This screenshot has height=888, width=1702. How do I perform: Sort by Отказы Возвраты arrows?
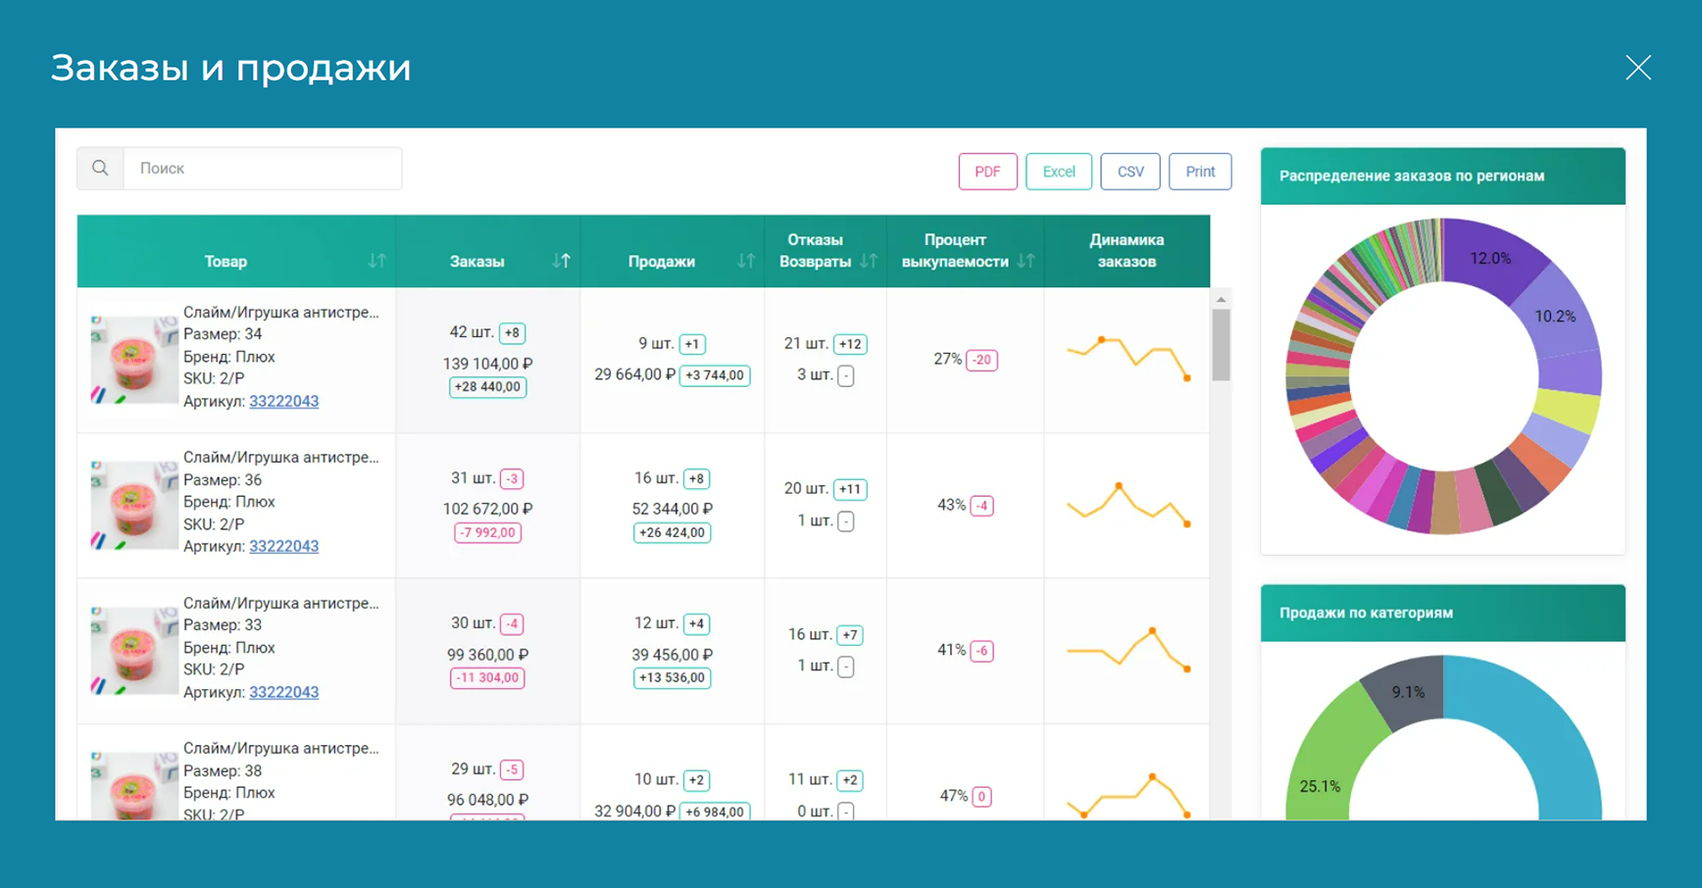point(869,261)
